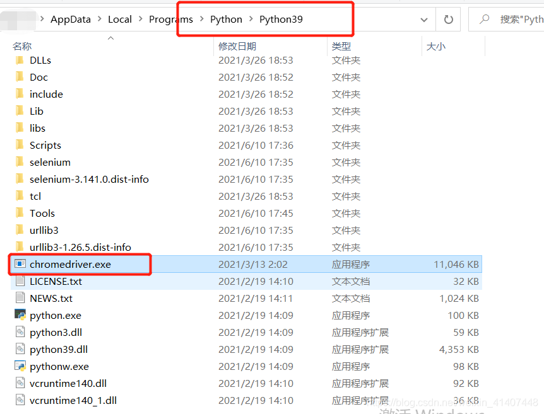Launch pythonw.exe
This screenshot has height=414, width=544.
click(x=57, y=366)
